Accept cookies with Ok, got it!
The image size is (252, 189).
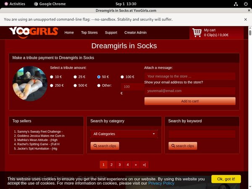226,179
